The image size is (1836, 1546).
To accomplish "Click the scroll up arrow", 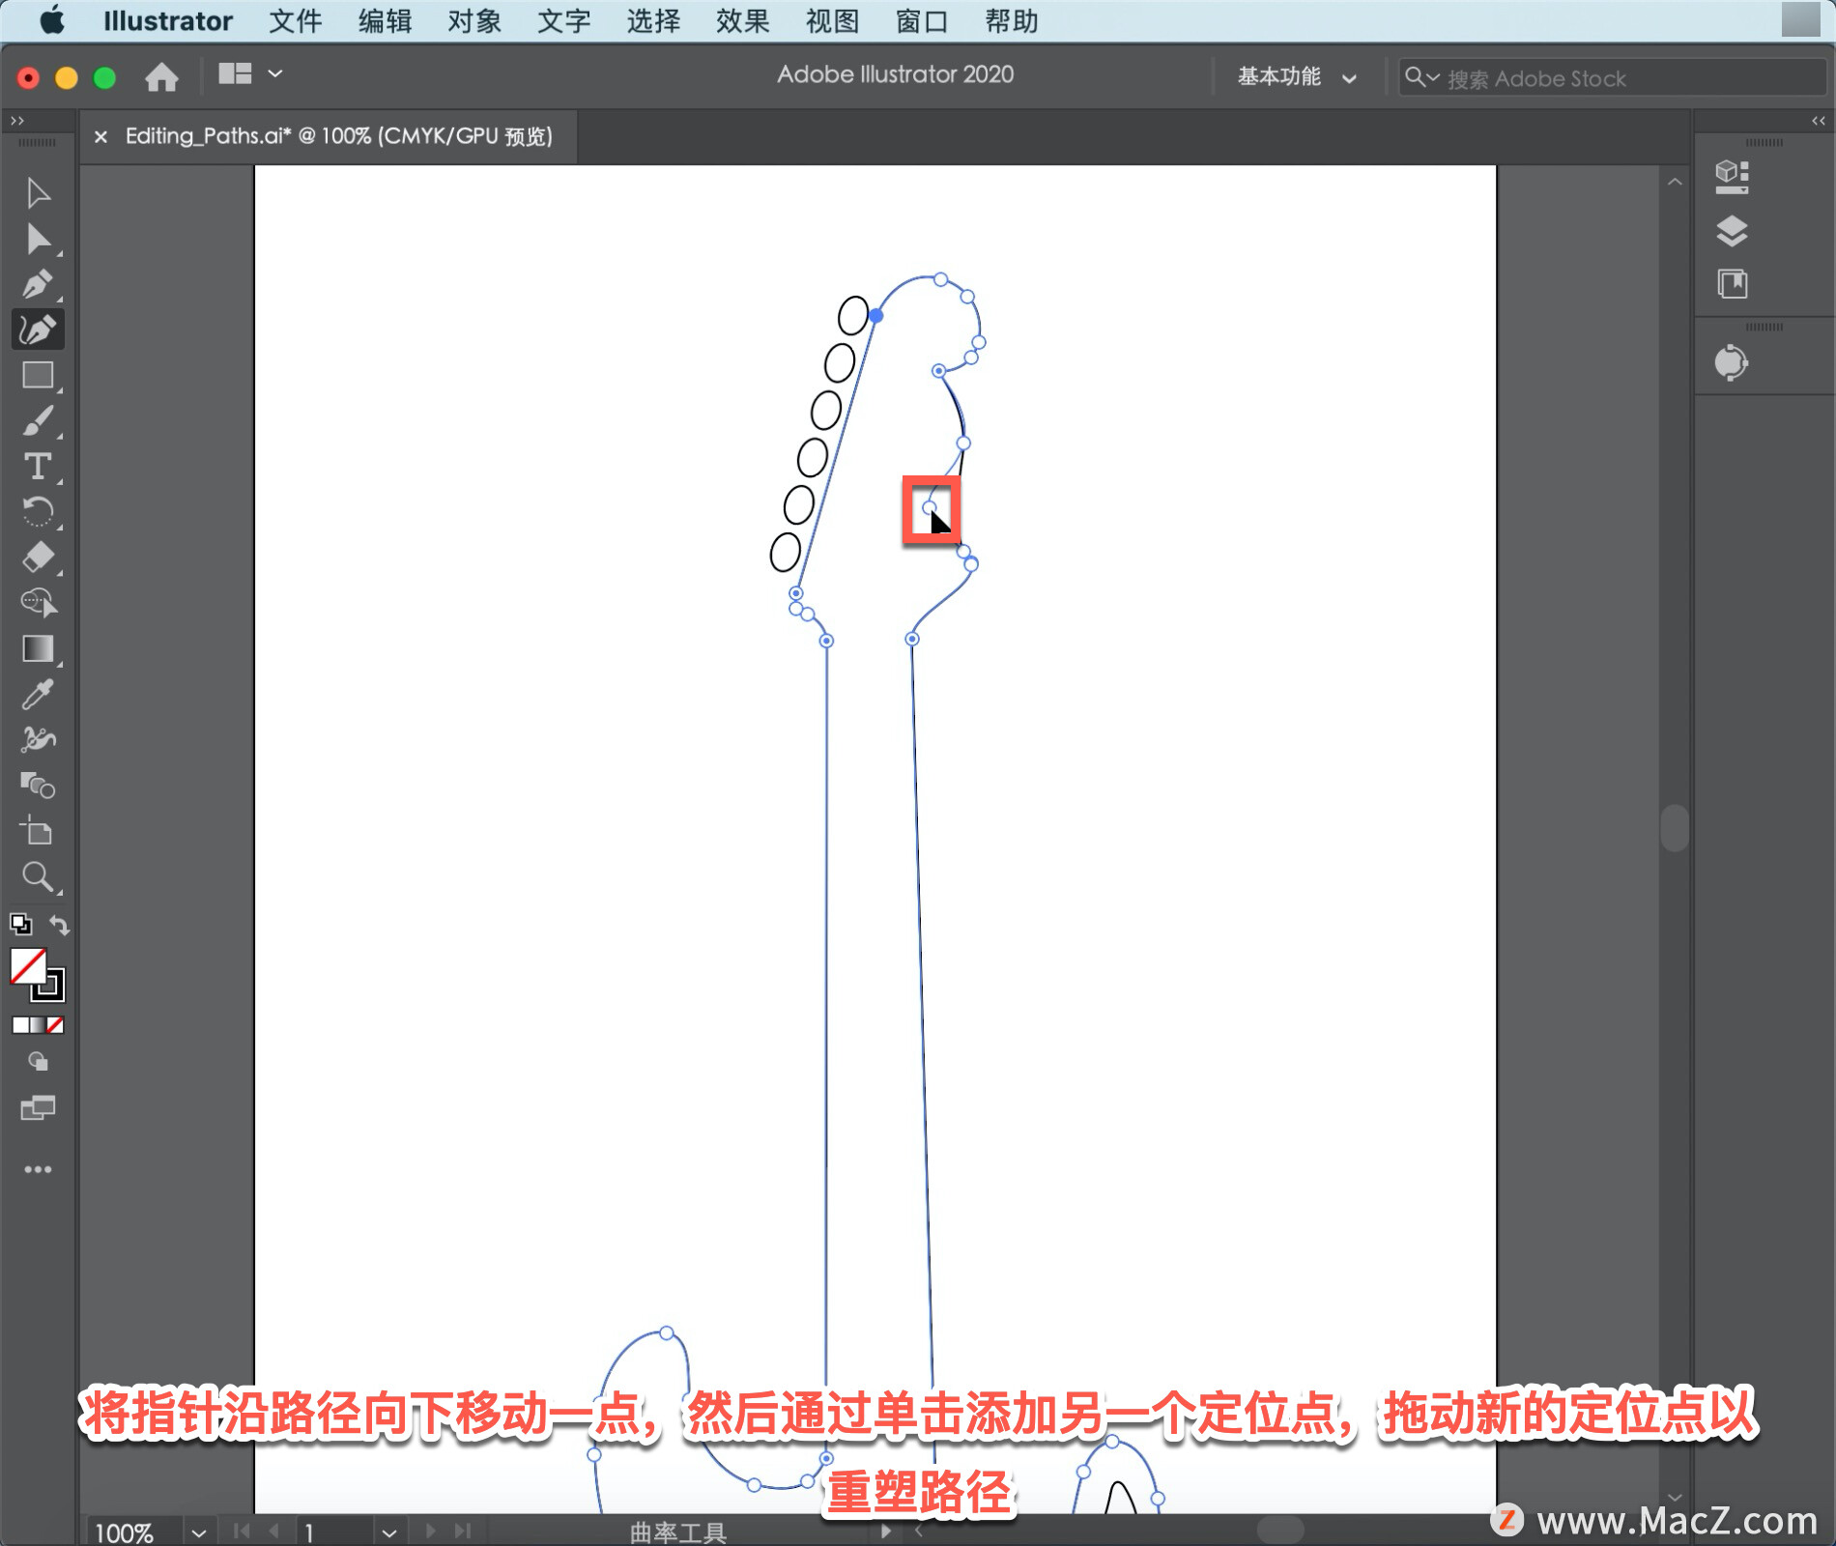I will (1675, 182).
